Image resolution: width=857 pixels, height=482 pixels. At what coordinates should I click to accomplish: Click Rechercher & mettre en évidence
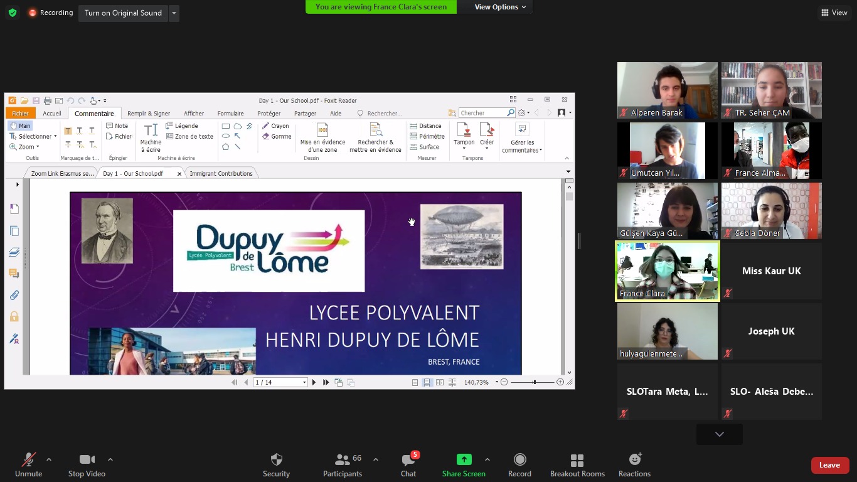(x=375, y=137)
